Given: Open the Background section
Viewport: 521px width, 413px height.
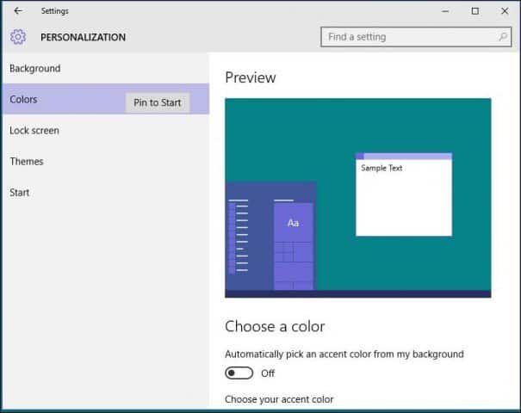Looking at the screenshot, I should pos(106,68).
